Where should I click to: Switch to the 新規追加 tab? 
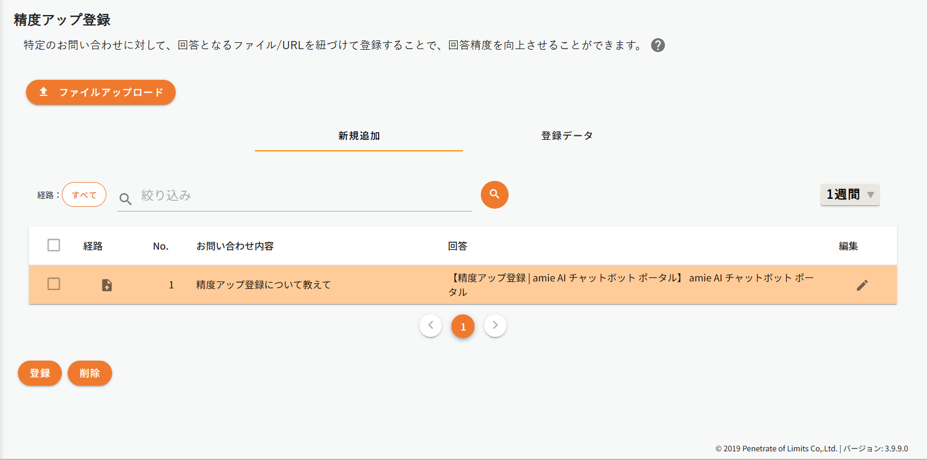click(359, 136)
